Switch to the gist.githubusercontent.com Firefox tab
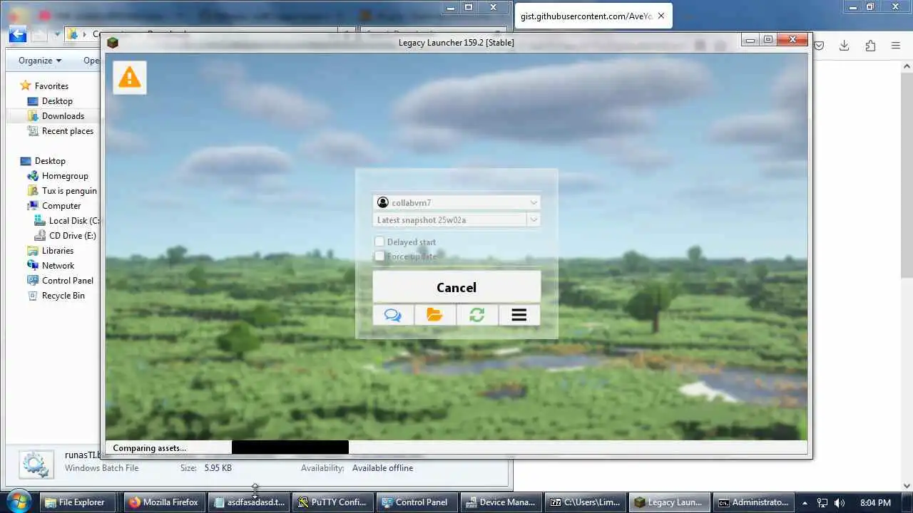This screenshot has width=913, height=513. (586, 16)
